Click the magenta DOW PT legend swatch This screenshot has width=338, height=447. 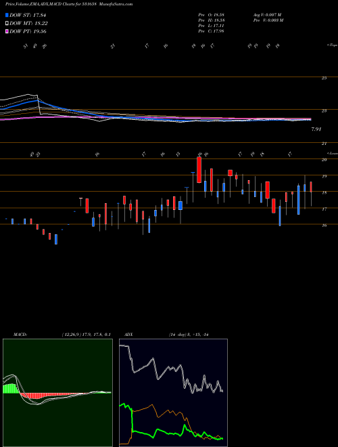pos(7,31)
